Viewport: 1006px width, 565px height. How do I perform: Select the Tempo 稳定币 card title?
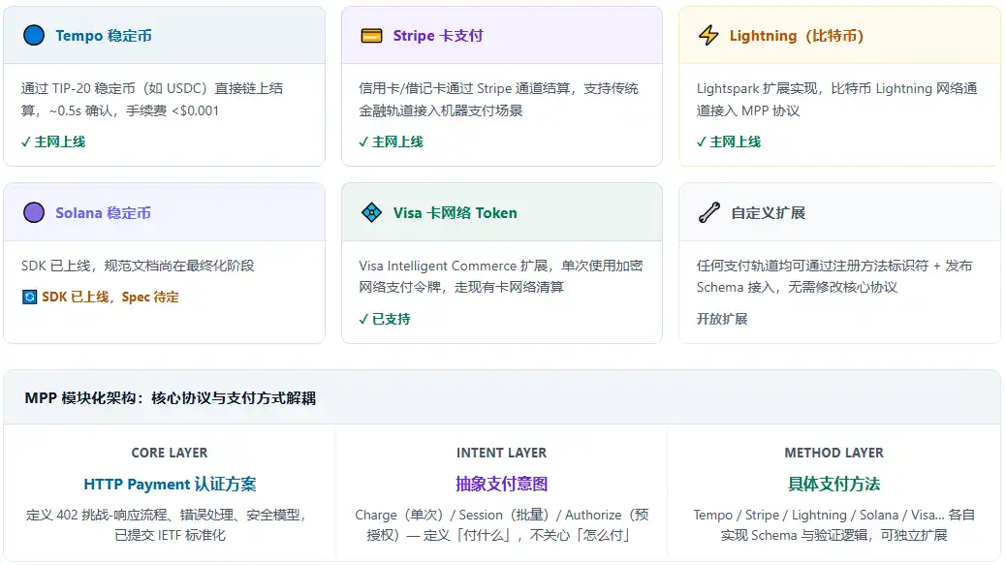pos(103,36)
